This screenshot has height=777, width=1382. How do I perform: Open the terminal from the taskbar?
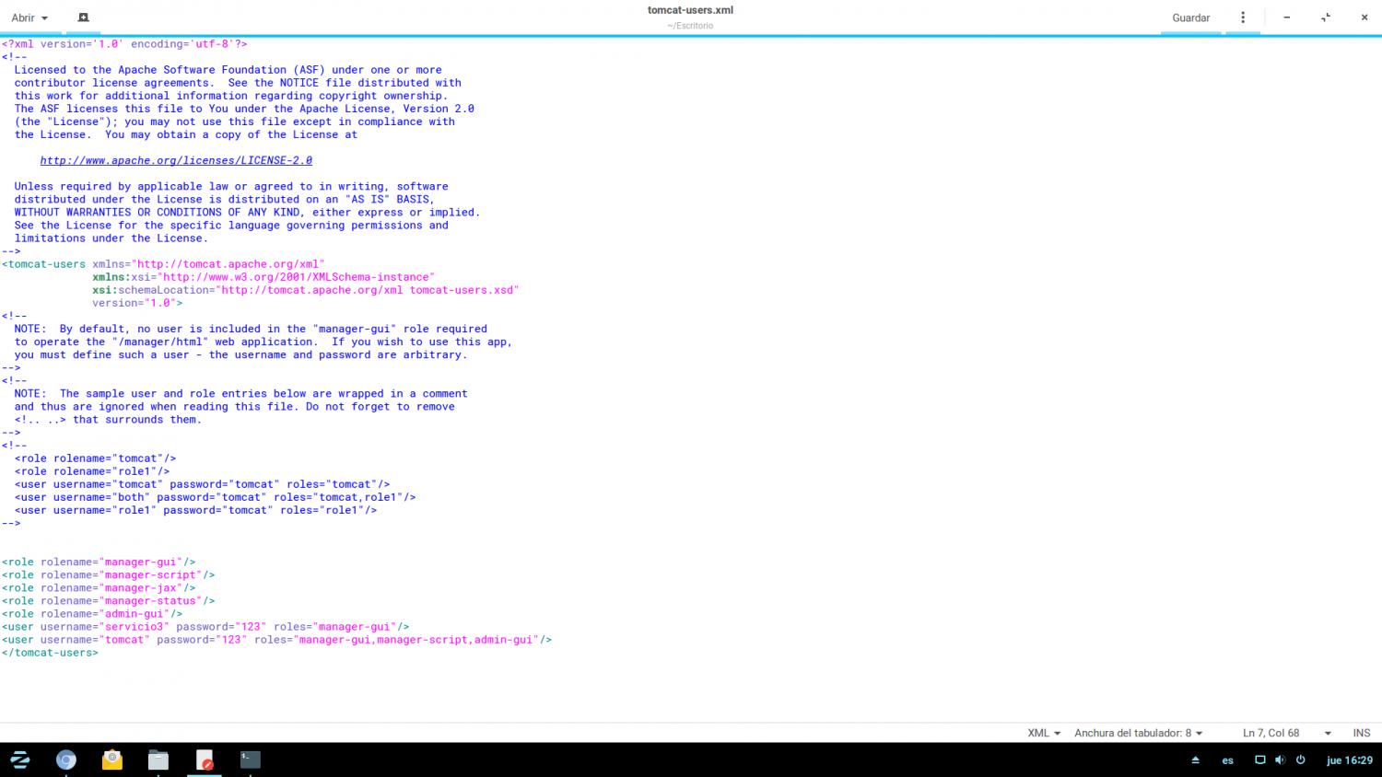[x=251, y=760]
